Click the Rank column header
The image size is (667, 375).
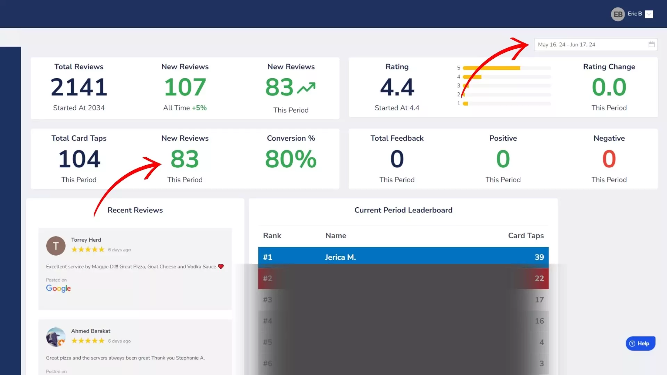tap(272, 235)
